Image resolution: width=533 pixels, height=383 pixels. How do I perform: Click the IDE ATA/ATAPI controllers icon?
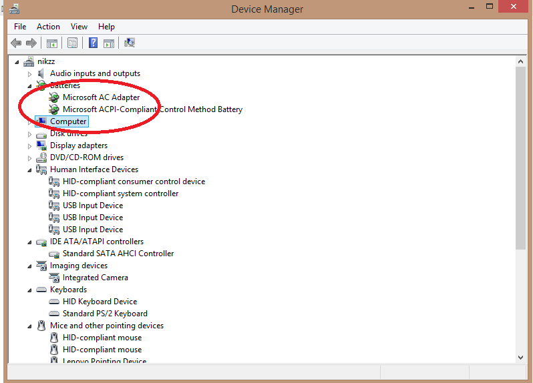tap(41, 242)
